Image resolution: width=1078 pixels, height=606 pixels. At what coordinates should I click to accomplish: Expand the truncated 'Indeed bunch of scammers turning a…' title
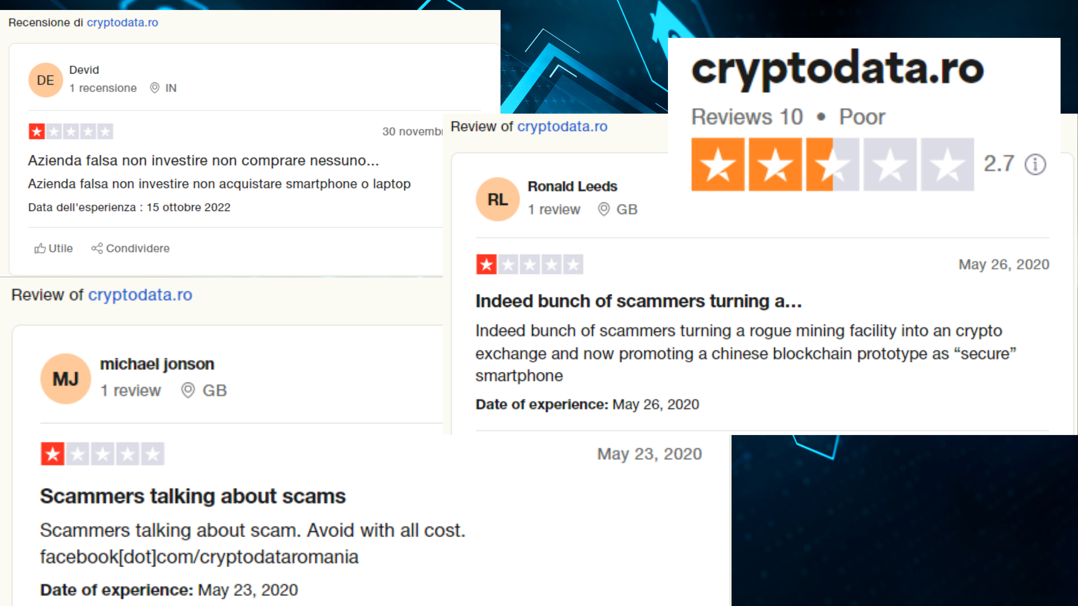point(638,301)
